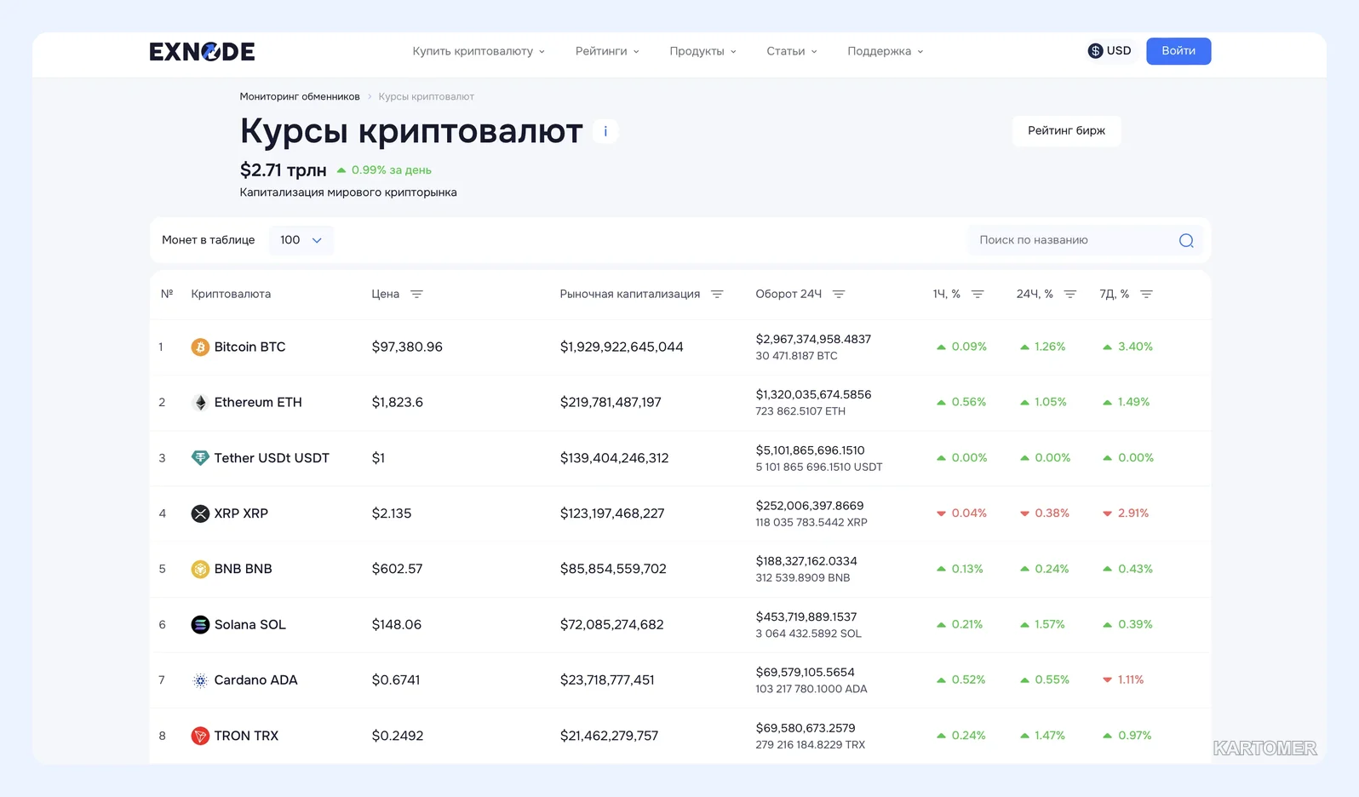
Task: Sort by 1Ч, % filter icon
Action: (x=978, y=295)
